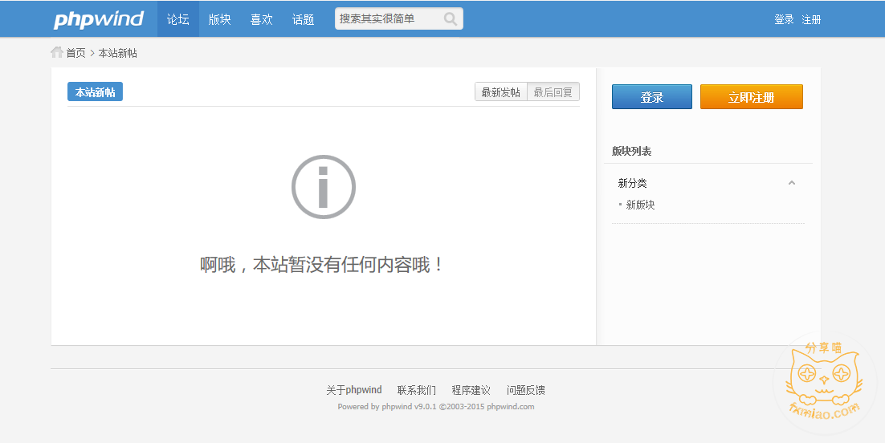Click the phpwind logo
Screen dimensions: 885x443
pos(98,19)
